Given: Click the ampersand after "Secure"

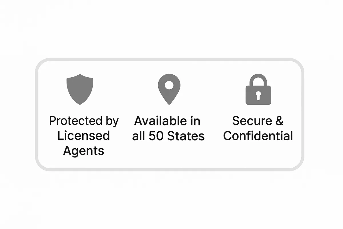Looking at the screenshot, I should click(x=279, y=121).
